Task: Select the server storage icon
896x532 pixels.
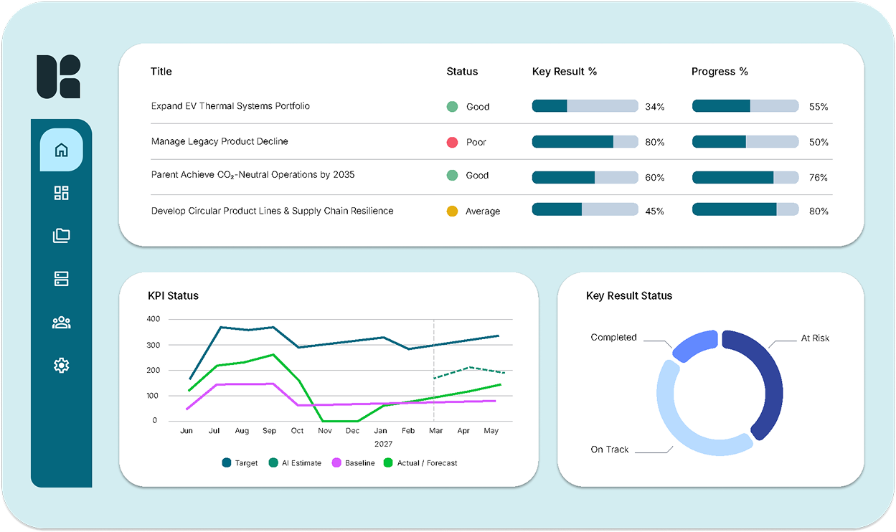Action: 61,279
